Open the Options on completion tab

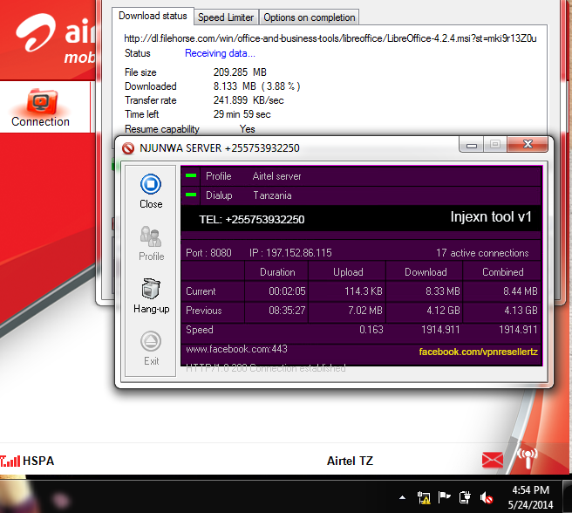point(310,17)
